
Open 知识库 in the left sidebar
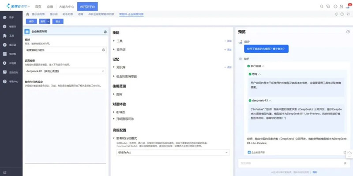coord(11,54)
